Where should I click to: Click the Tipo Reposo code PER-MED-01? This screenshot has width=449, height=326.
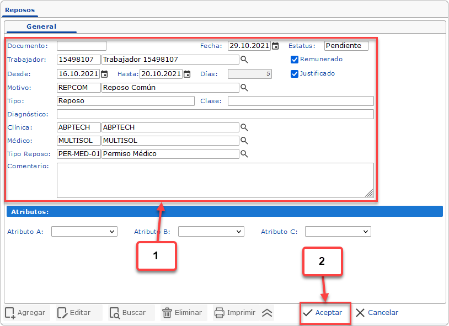[79, 154]
